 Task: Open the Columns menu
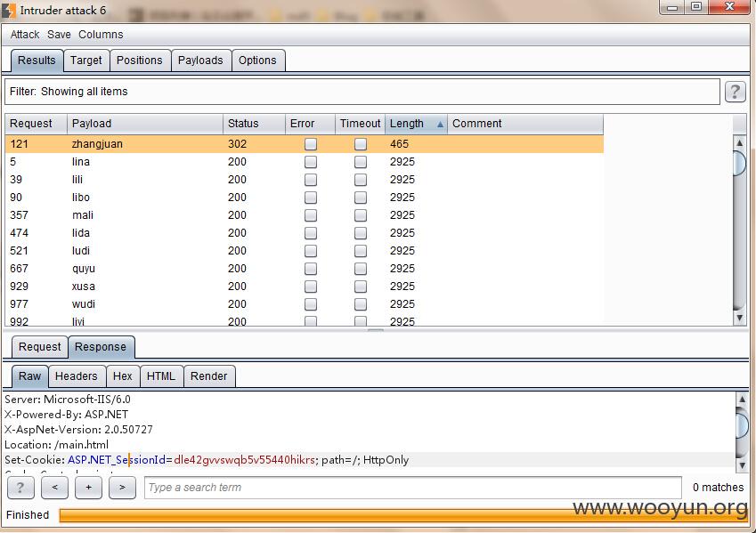pyautogui.click(x=101, y=35)
